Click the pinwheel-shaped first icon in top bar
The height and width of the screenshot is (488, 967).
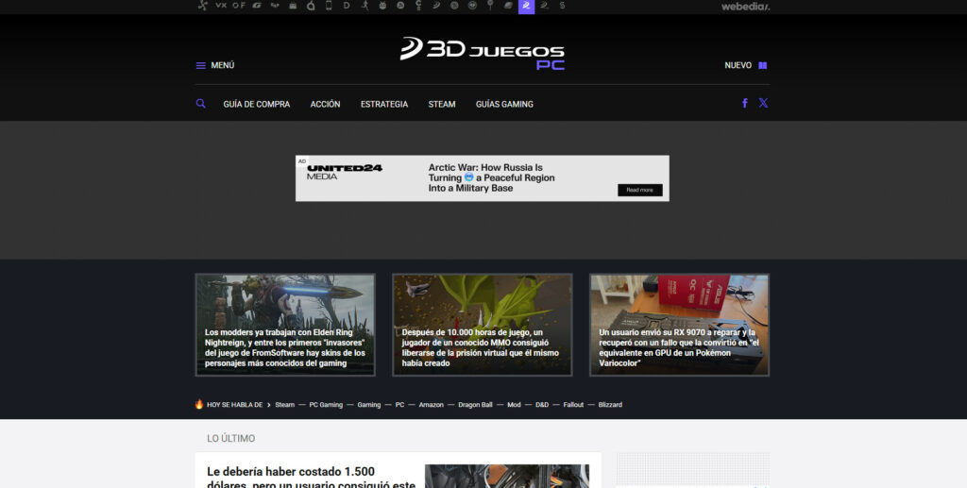[202, 6]
